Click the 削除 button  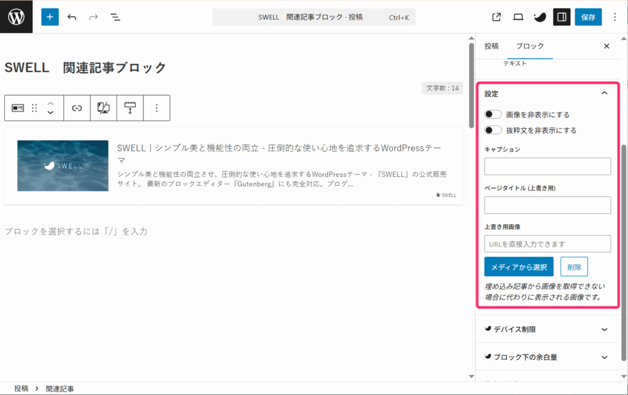[x=574, y=266]
